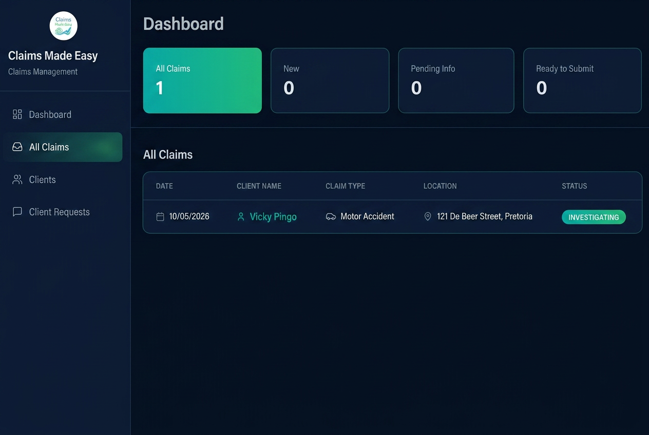
Task: Click the calendar icon beside 10/05/2026
Action: tap(160, 216)
